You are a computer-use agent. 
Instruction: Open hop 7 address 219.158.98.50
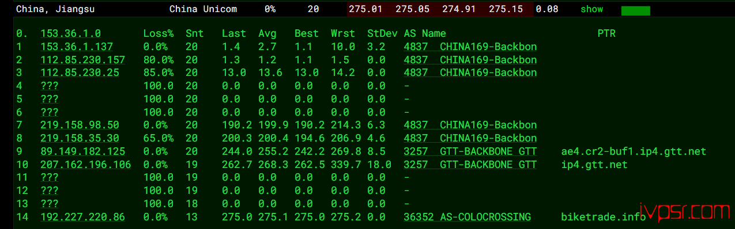[x=80, y=125]
